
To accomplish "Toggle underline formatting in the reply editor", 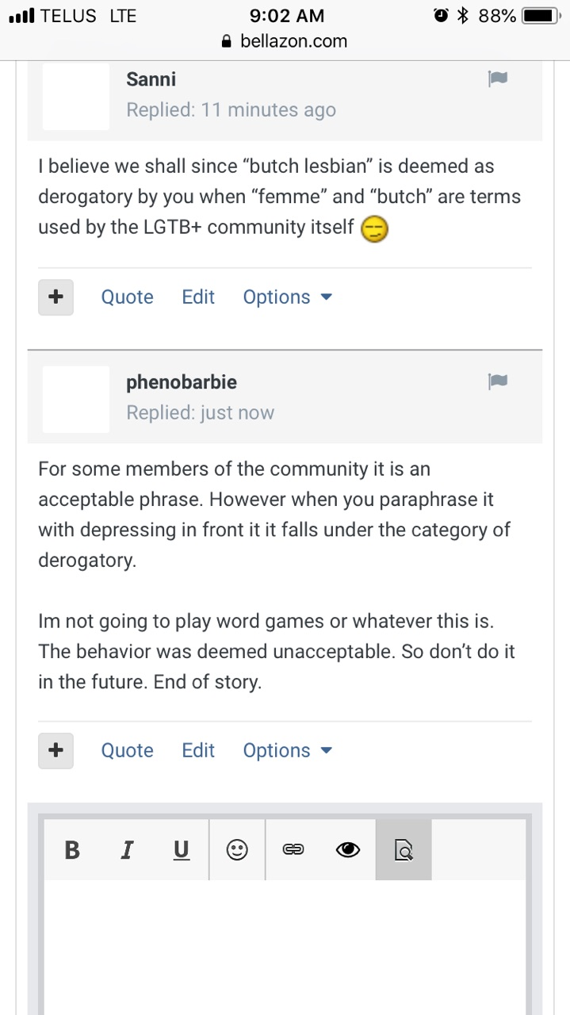I will pos(182,850).
